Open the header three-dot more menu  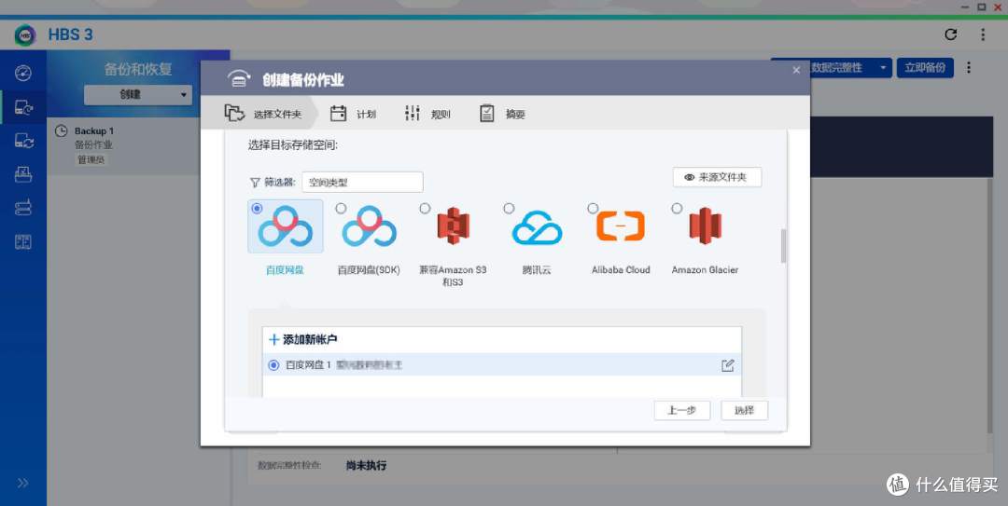(982, 34)
